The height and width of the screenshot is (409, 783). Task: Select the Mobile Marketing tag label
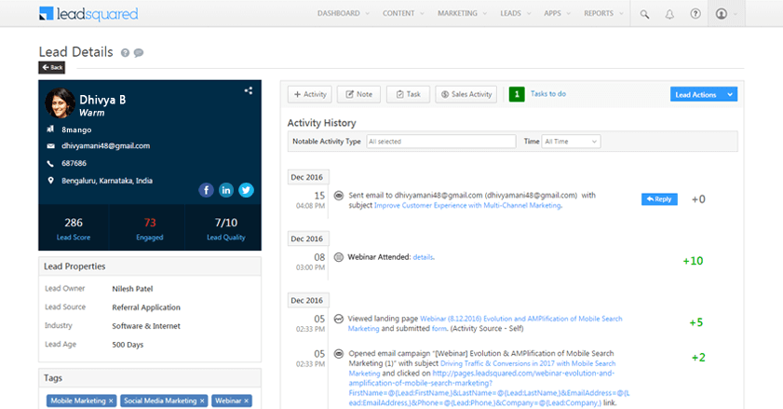[x=78, y=401]
